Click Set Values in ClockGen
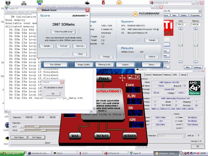 [x=37, y=137]
